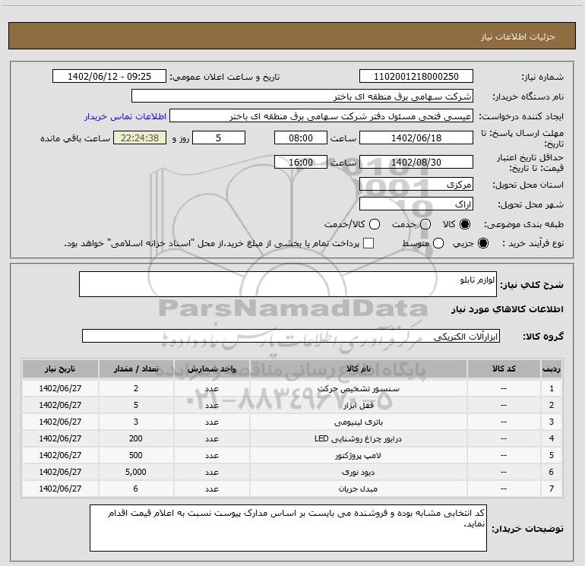
Task: Open the buyer contact info link اطلاعات تماس خریدار
Action: click(x=125, y=116)
